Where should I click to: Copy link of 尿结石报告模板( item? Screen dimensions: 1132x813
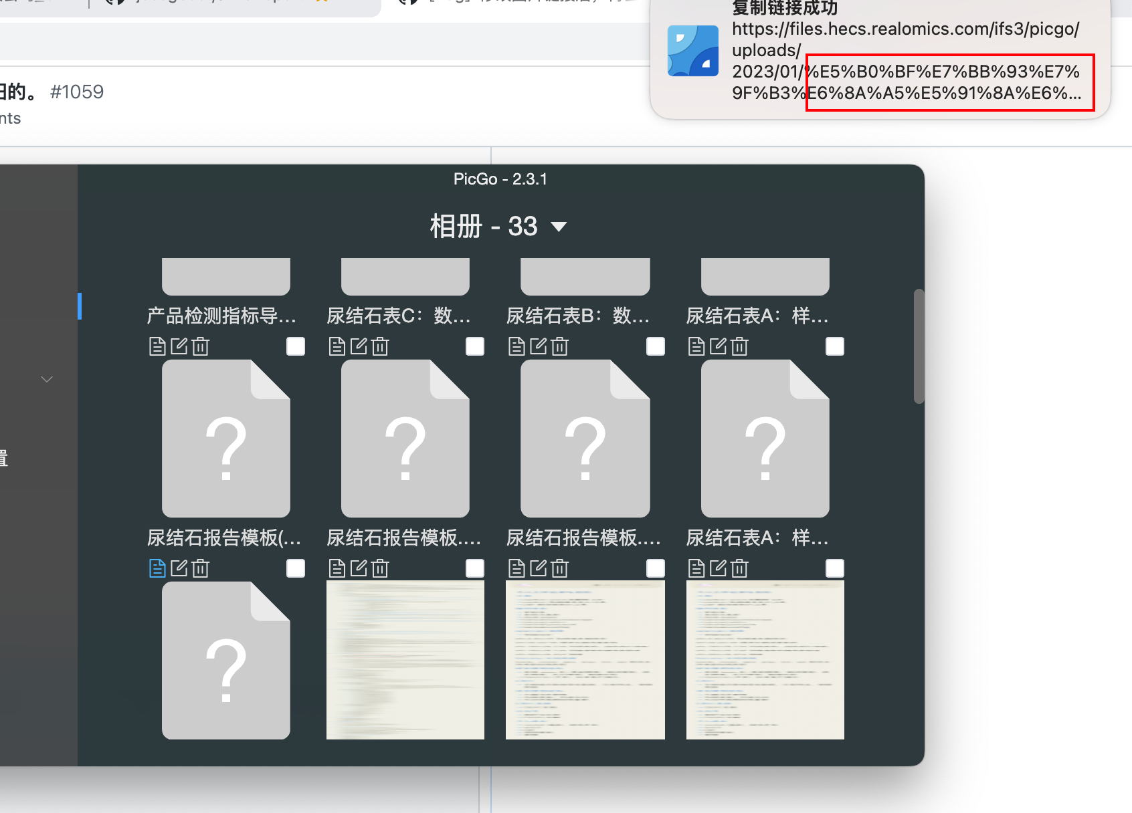click(157, 568)
